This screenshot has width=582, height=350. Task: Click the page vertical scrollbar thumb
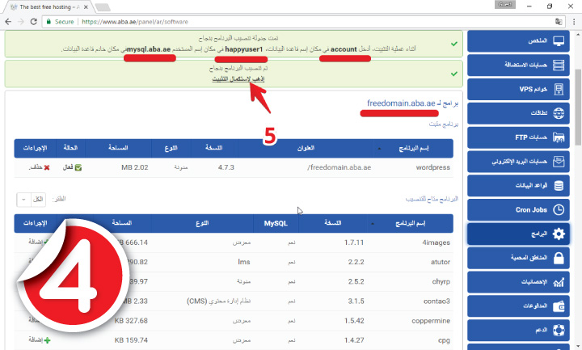pyautogui.click(x=578, y=108)
